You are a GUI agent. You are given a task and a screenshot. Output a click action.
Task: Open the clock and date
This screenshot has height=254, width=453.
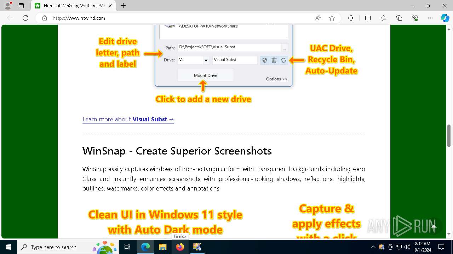pos(423,247)
